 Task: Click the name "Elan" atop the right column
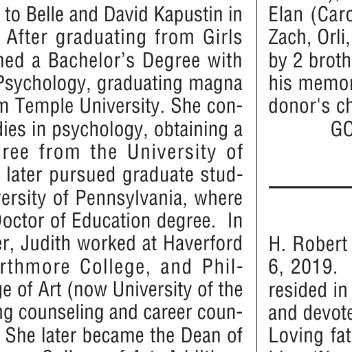(285, 15)
